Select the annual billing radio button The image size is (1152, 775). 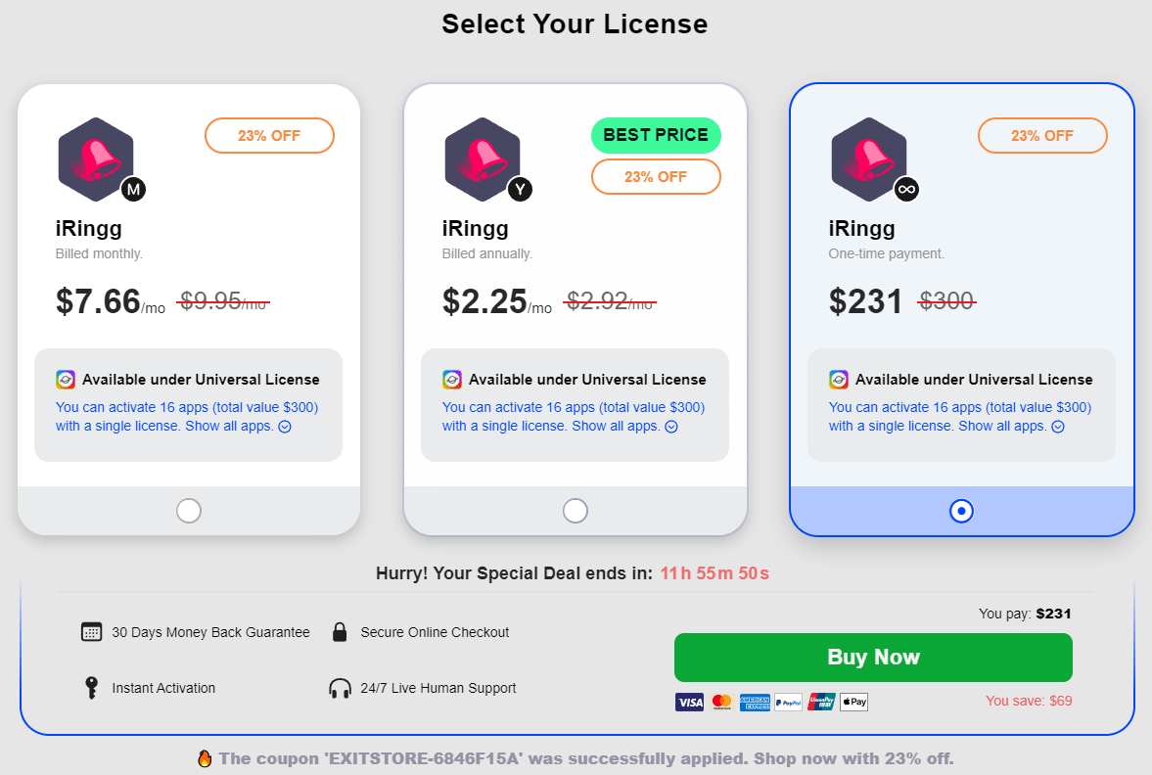pos(576,511)
